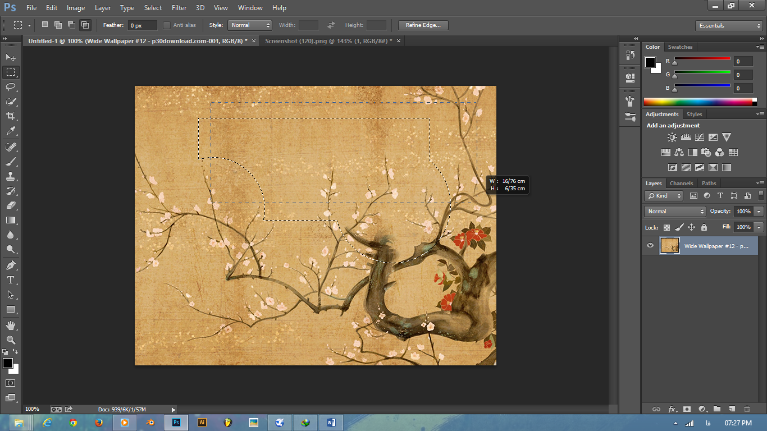Add an Invert adjustment
The image size is (767, 431).
[x=672, y=167]
